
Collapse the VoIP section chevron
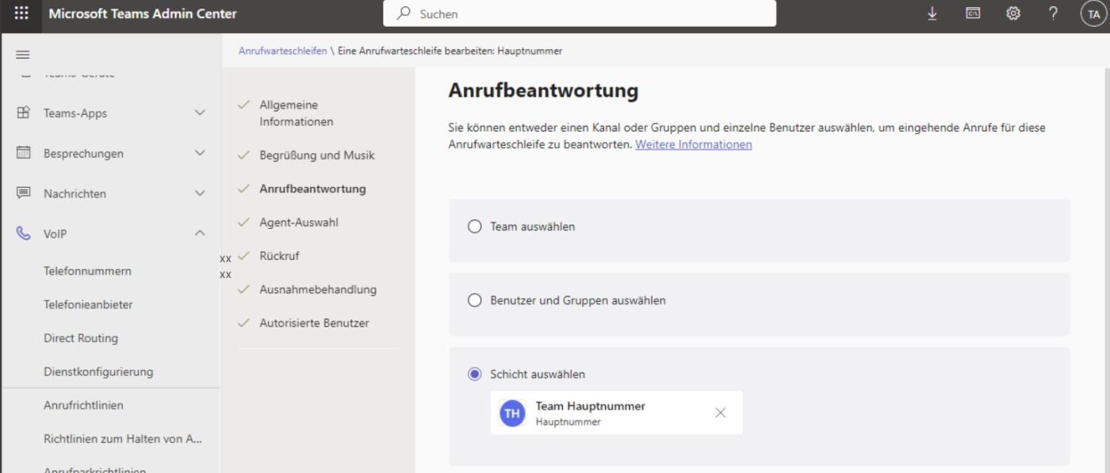(201, 234)
